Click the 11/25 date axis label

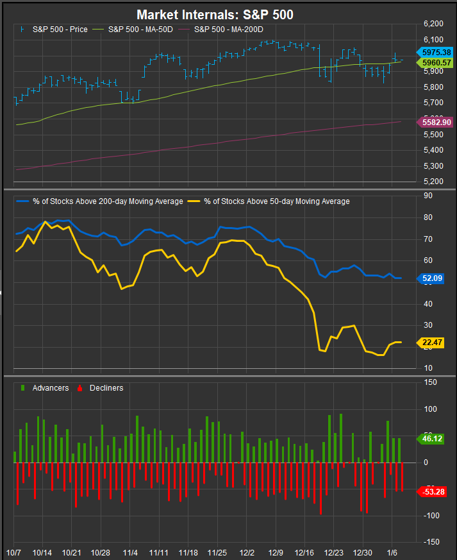point(217,553)
